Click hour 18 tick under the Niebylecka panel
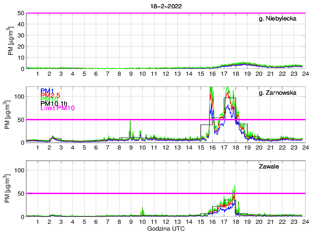Image resolution: width=311 pixels, height=233 pixels. pyautogui.click(x=236, y=74)
